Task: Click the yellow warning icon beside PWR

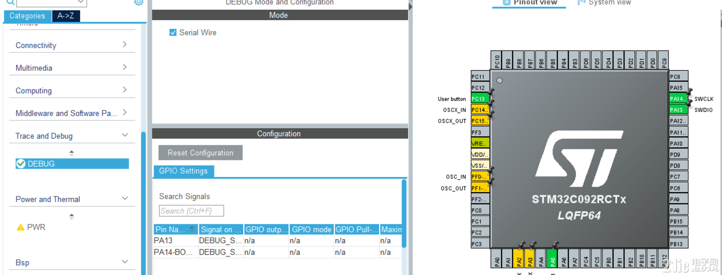Action: (x=21, y=227)
